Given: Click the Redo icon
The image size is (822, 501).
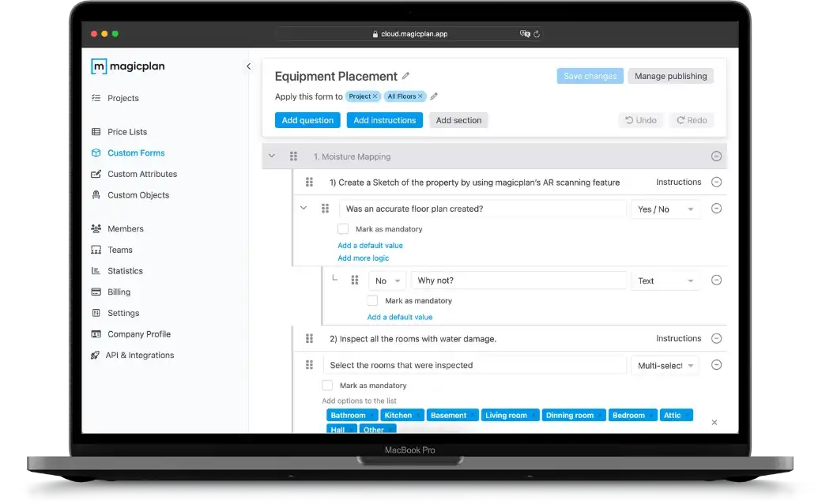Looking at the screenshot, I should click(x=681, y=119).
